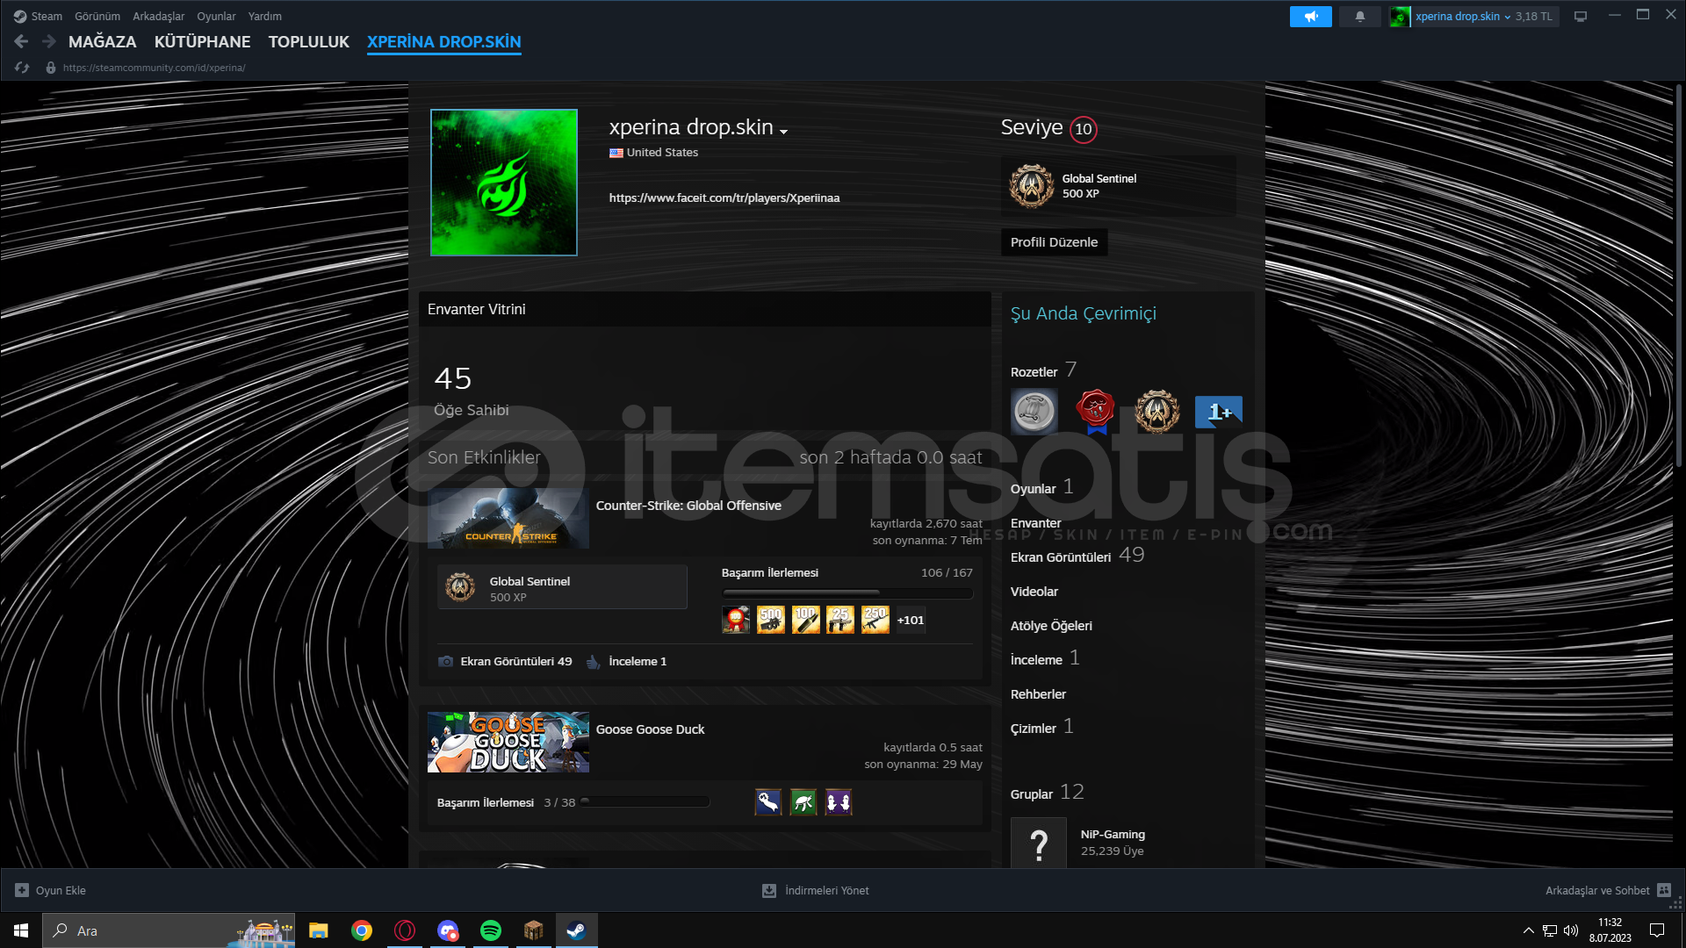Open the Videolar link

tap(1034, 592)
